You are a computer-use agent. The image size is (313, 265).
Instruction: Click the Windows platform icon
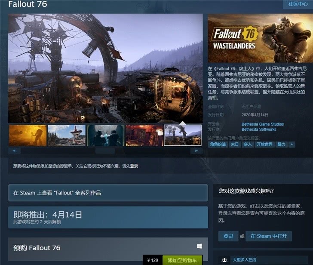(199, 247)
